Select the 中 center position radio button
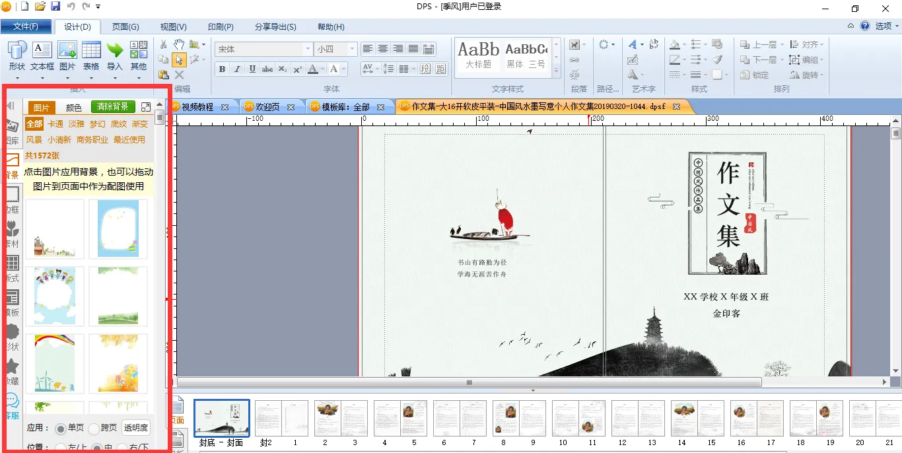Image resolution: width=902 pixels, height=453 pixels. [x=96, y=448]
